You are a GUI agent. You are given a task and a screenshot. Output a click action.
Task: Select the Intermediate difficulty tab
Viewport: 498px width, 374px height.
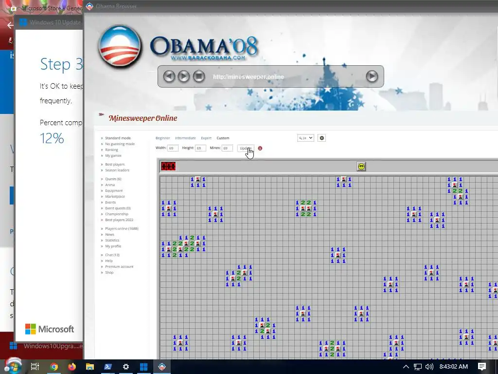point(185,138)
